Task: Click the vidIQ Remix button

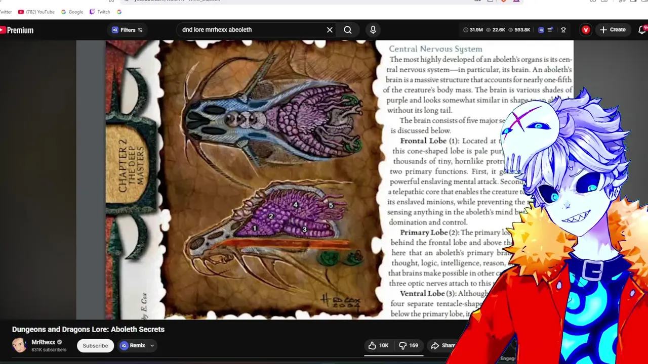Action: coord(133,346)
